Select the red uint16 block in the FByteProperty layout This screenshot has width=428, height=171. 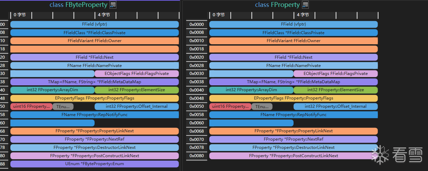point(31,106)
